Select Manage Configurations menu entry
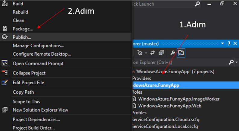239x131 pixels. tap(39, 45)
